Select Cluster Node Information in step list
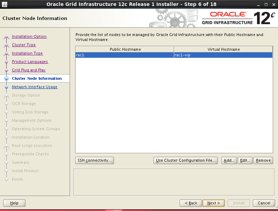 pyautogui.click(x=37, y=78)
